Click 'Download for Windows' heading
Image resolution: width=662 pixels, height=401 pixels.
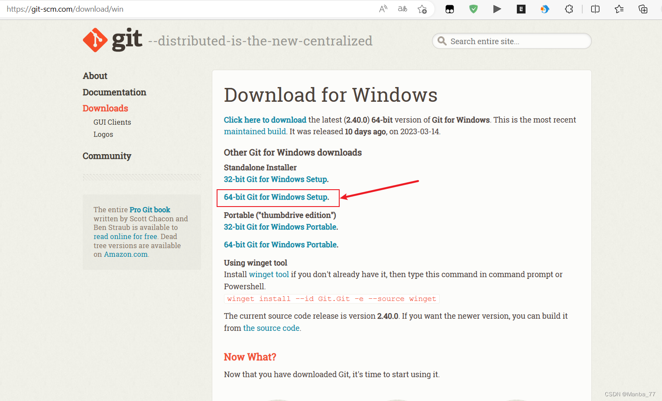click(x=331, y=95)
